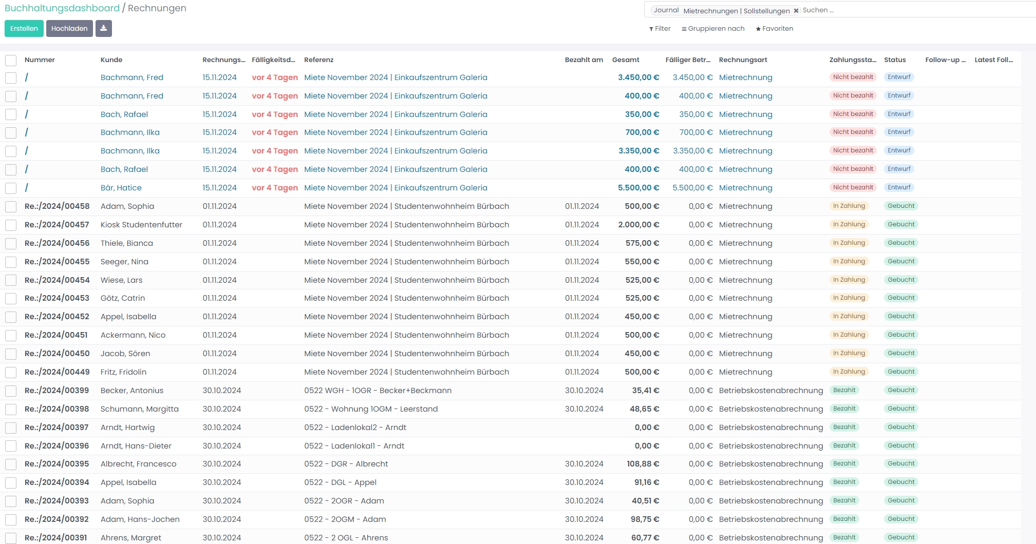This screenshot has height=544, width=1036.
Task: Sort by the Rechnungsart column header
Action: click(x=743, y=60)
